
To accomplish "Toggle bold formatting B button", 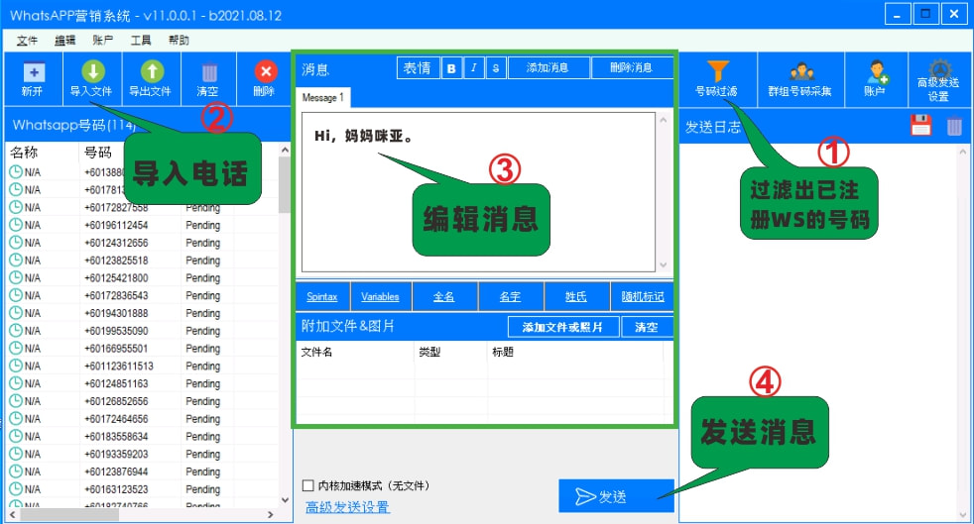I will [x=451, y=68].
